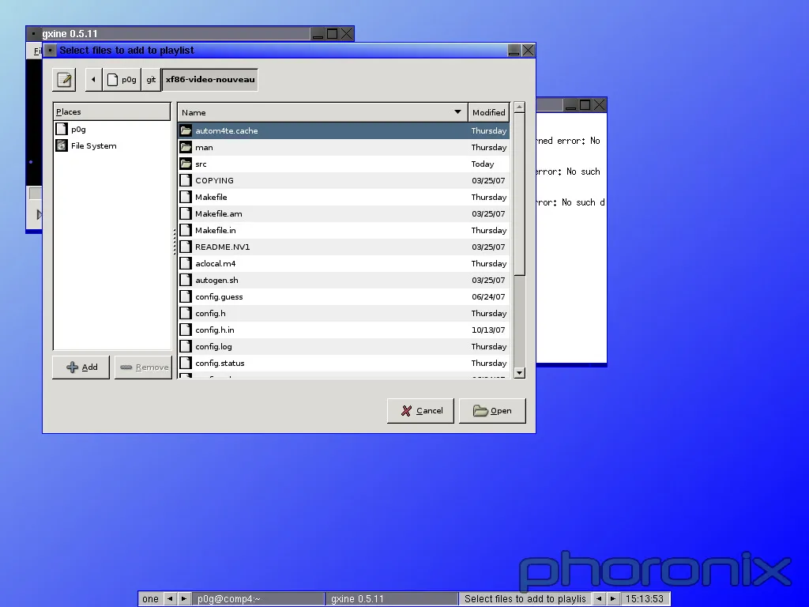Toggle the type-a-file-name pencil button
The image size is (809, 607).
64,80
